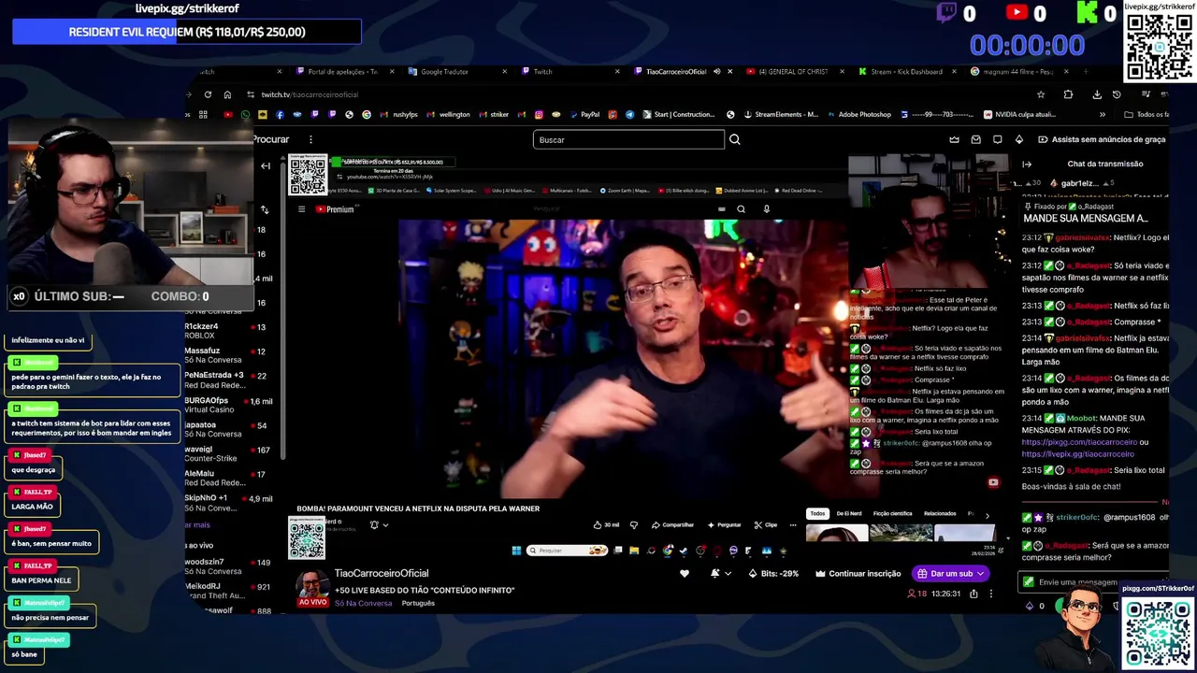The height and width of the screenshot is (673, 1197).
Task: Click the YouTube Premium logo
Action: [335, 209]
